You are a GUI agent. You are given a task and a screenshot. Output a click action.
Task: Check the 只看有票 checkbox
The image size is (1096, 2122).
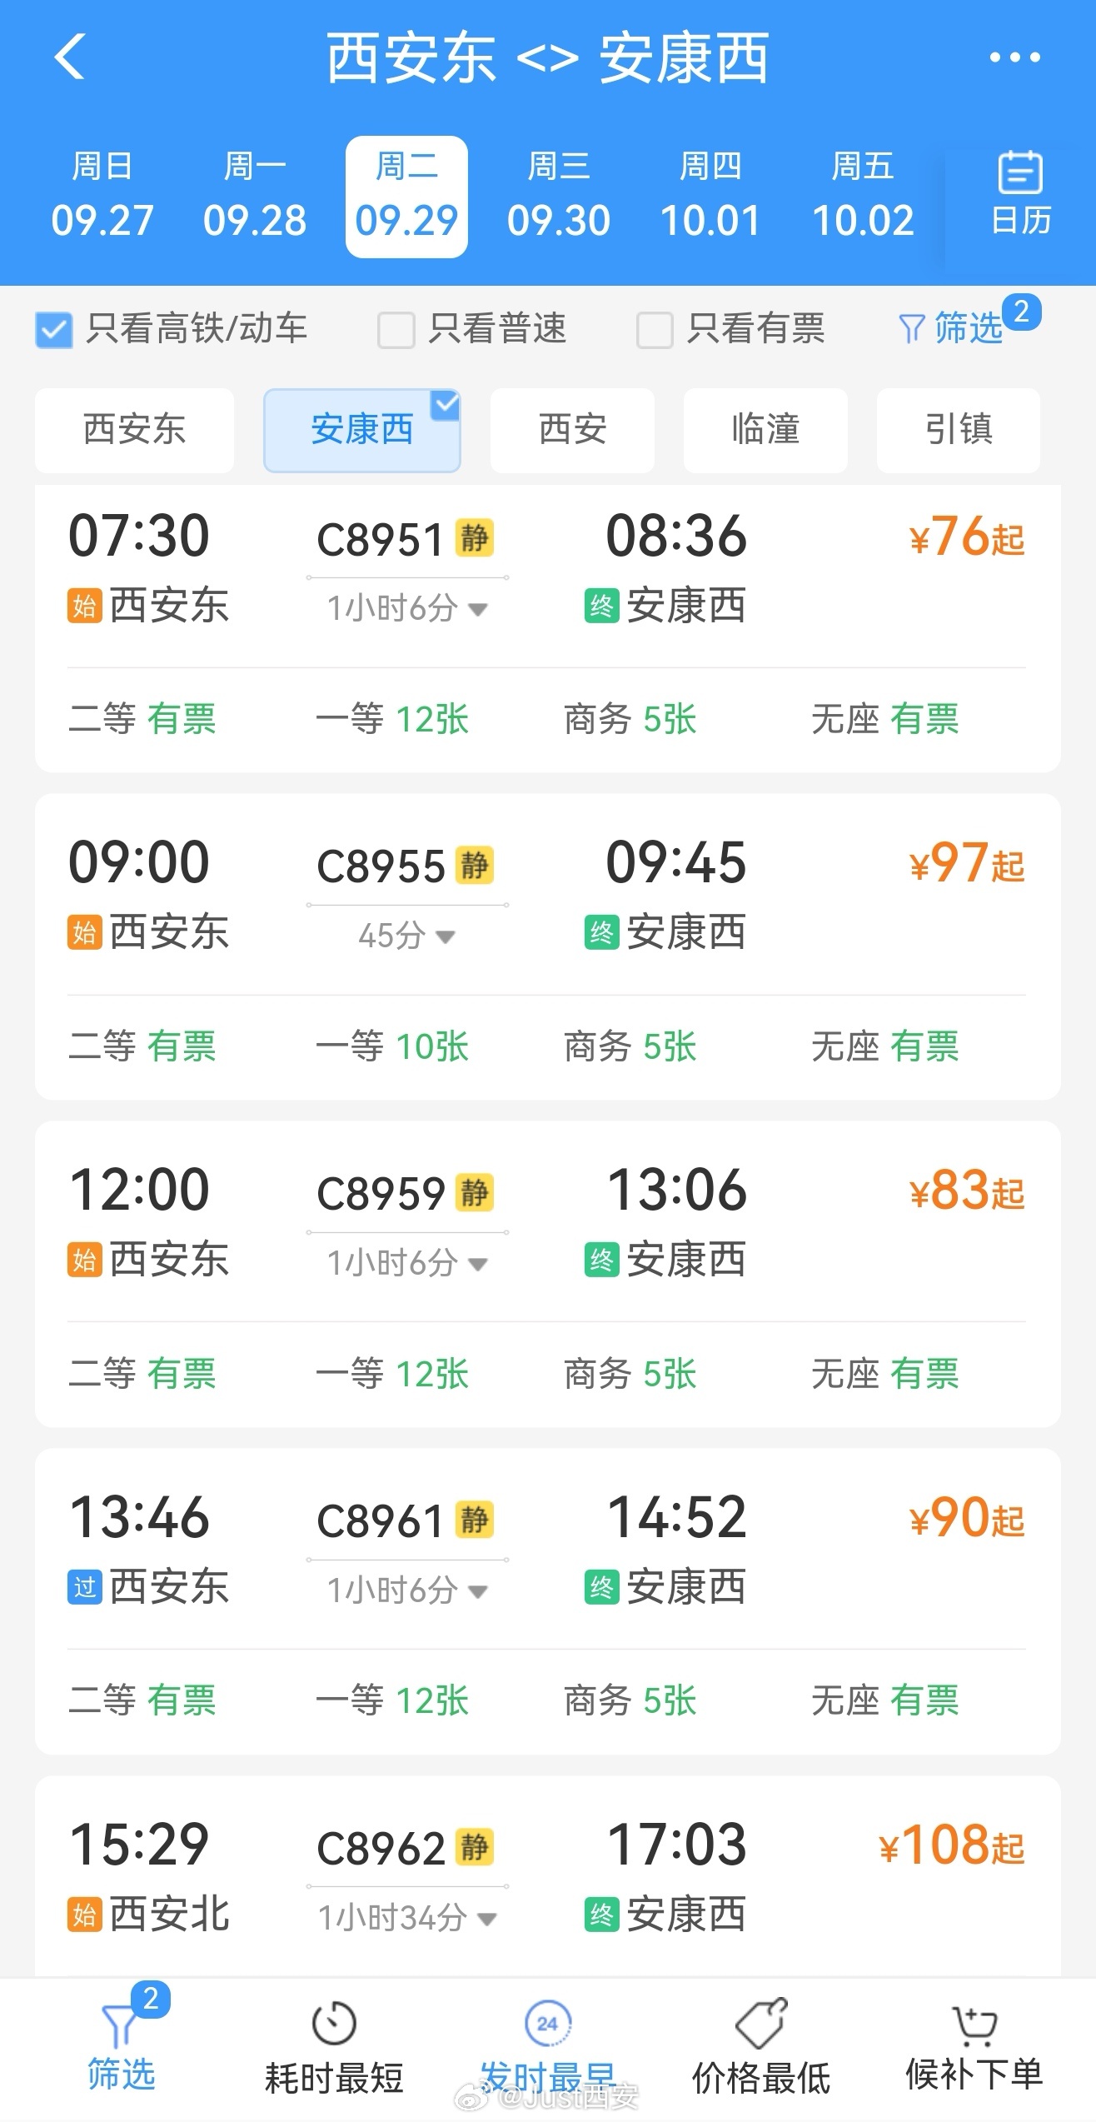[x=655, y=329]
